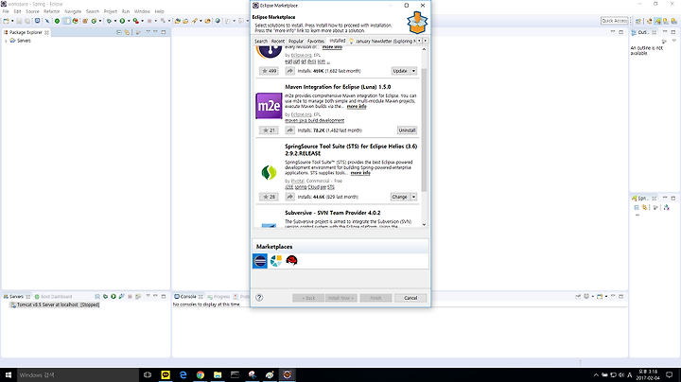
Task: Open the Debug configurations dropdown arrow
Action: point(115,21)
